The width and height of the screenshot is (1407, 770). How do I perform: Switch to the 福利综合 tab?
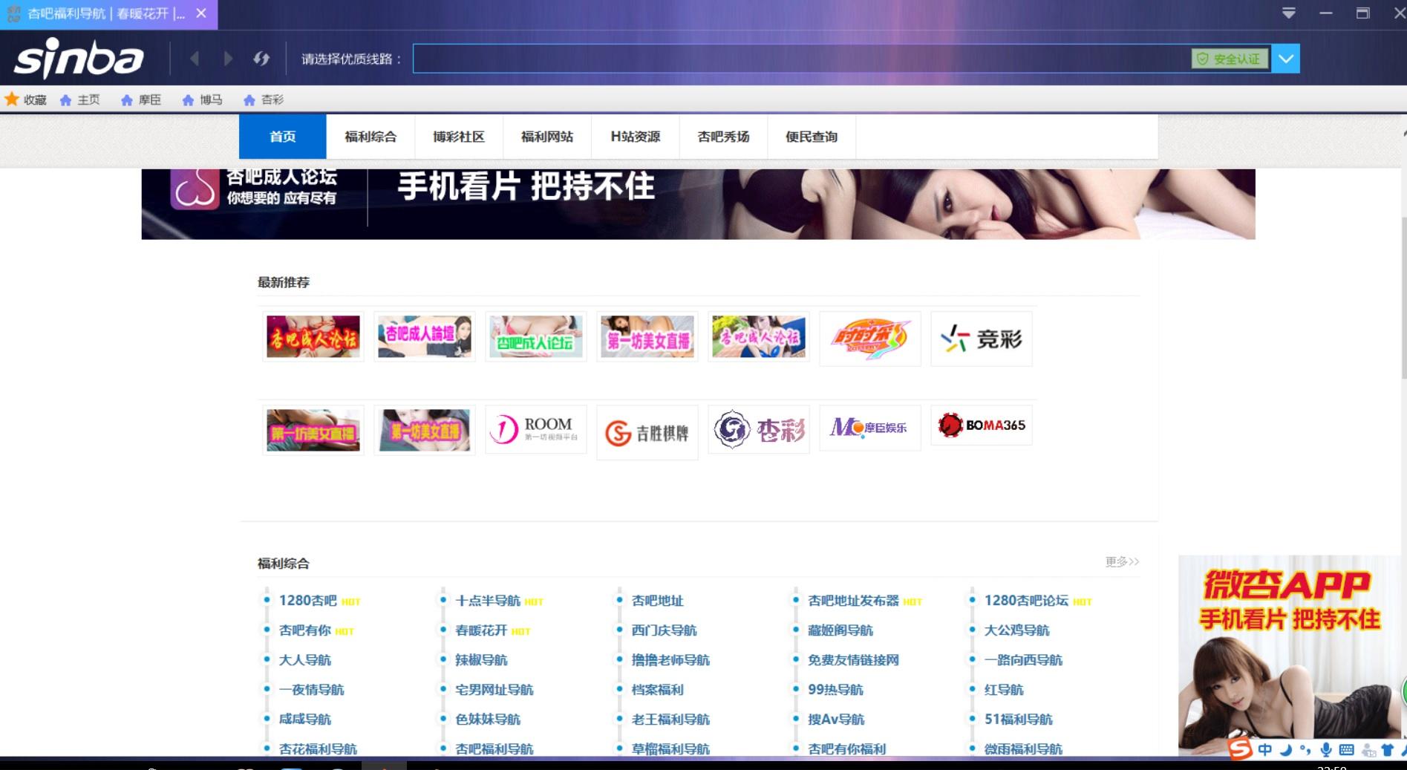coord(370,137)
